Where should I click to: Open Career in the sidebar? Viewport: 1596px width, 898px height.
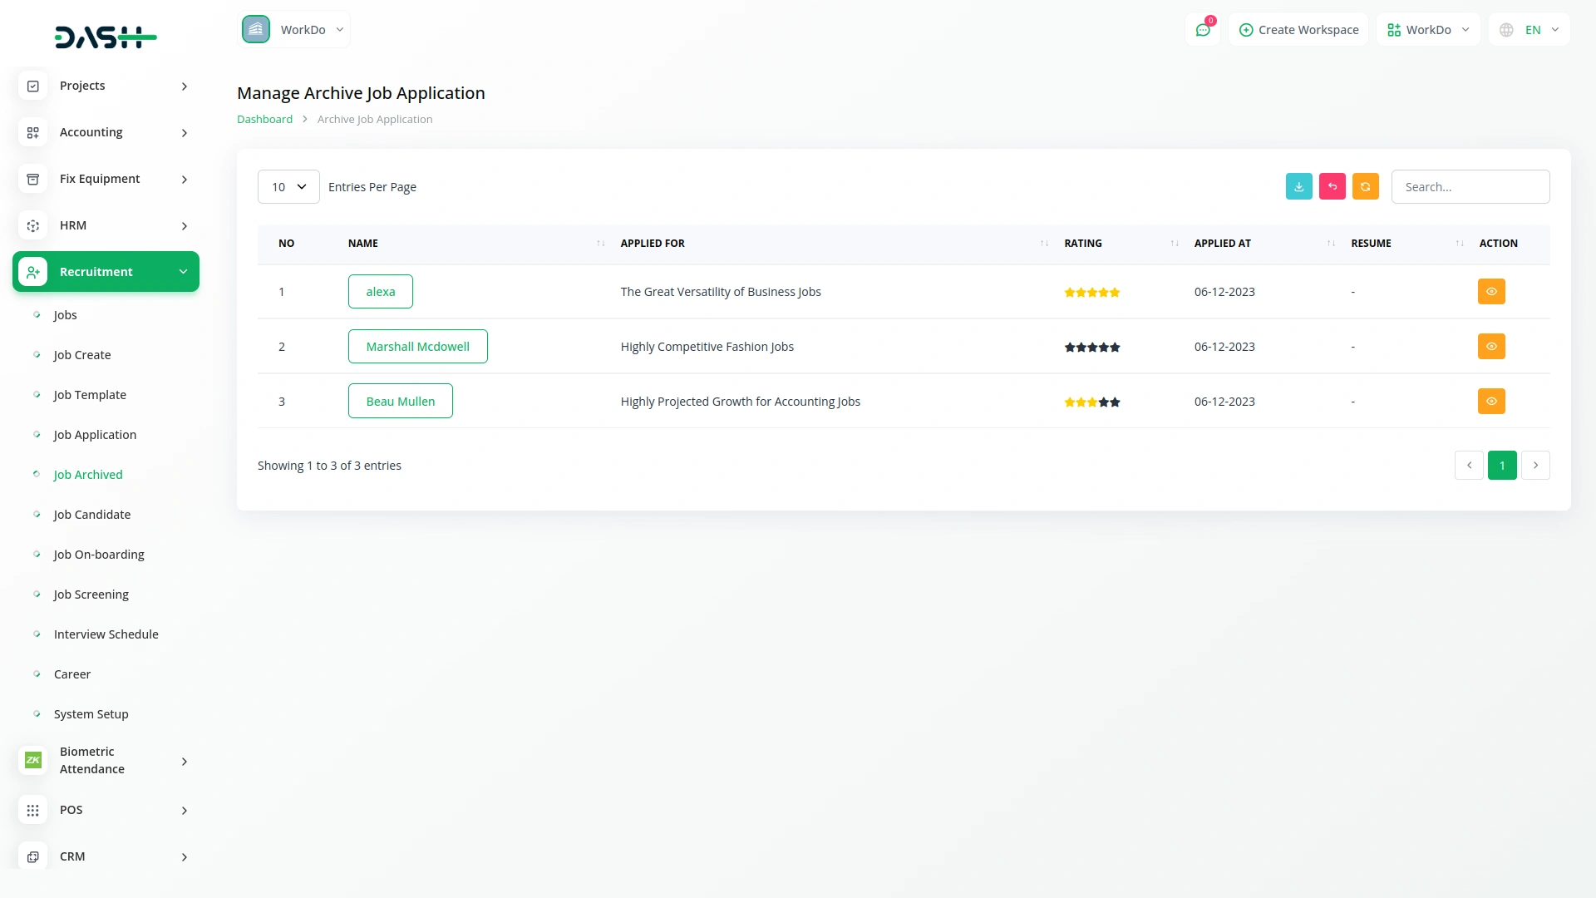(72, 674)
